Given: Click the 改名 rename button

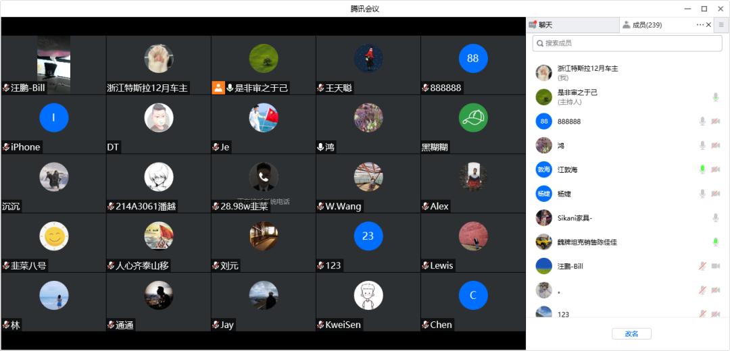Looking at the screenshot, I should pos(631,334).
